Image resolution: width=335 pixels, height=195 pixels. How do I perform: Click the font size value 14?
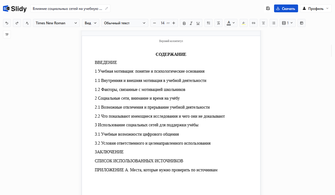pyautogui.click(x=163, y=23)
